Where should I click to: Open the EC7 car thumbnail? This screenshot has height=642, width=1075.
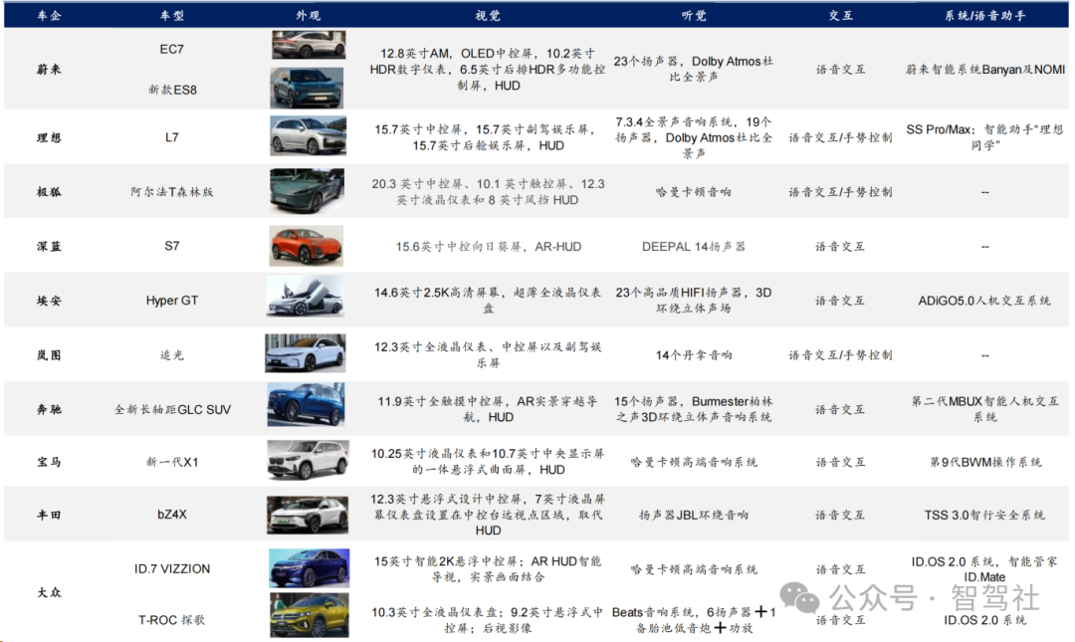pyautogui.click(x=309, y=45)
